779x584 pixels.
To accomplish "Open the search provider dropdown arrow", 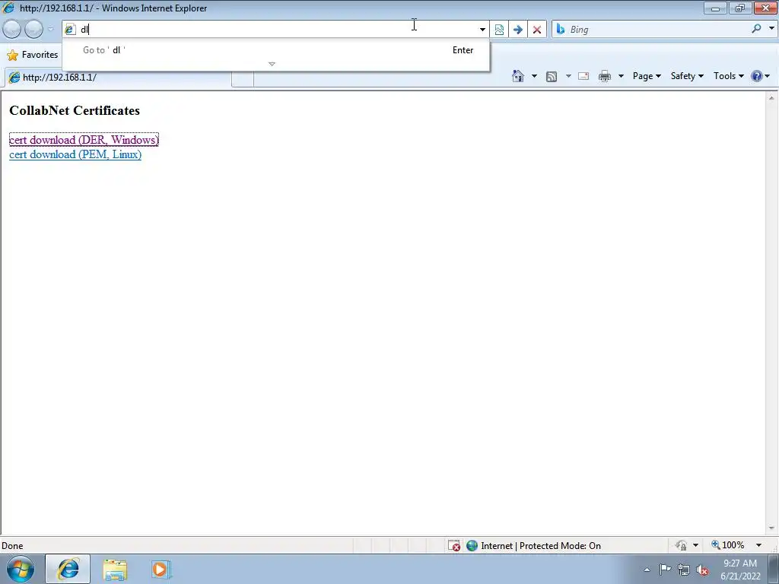I will click(x=771, y=29).
